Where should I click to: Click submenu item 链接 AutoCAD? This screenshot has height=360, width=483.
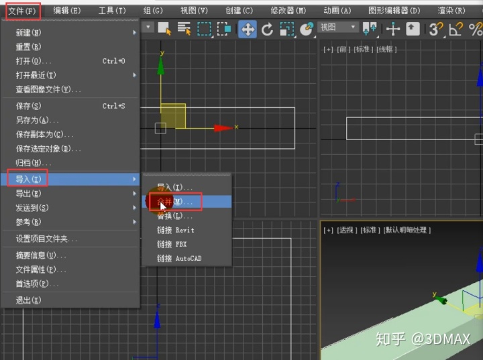[x=186, y=258]
